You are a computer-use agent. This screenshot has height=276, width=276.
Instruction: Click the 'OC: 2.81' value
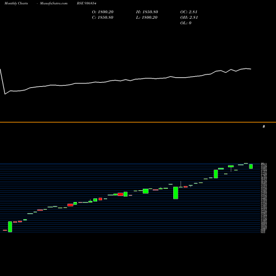click(x=189, y=12)
